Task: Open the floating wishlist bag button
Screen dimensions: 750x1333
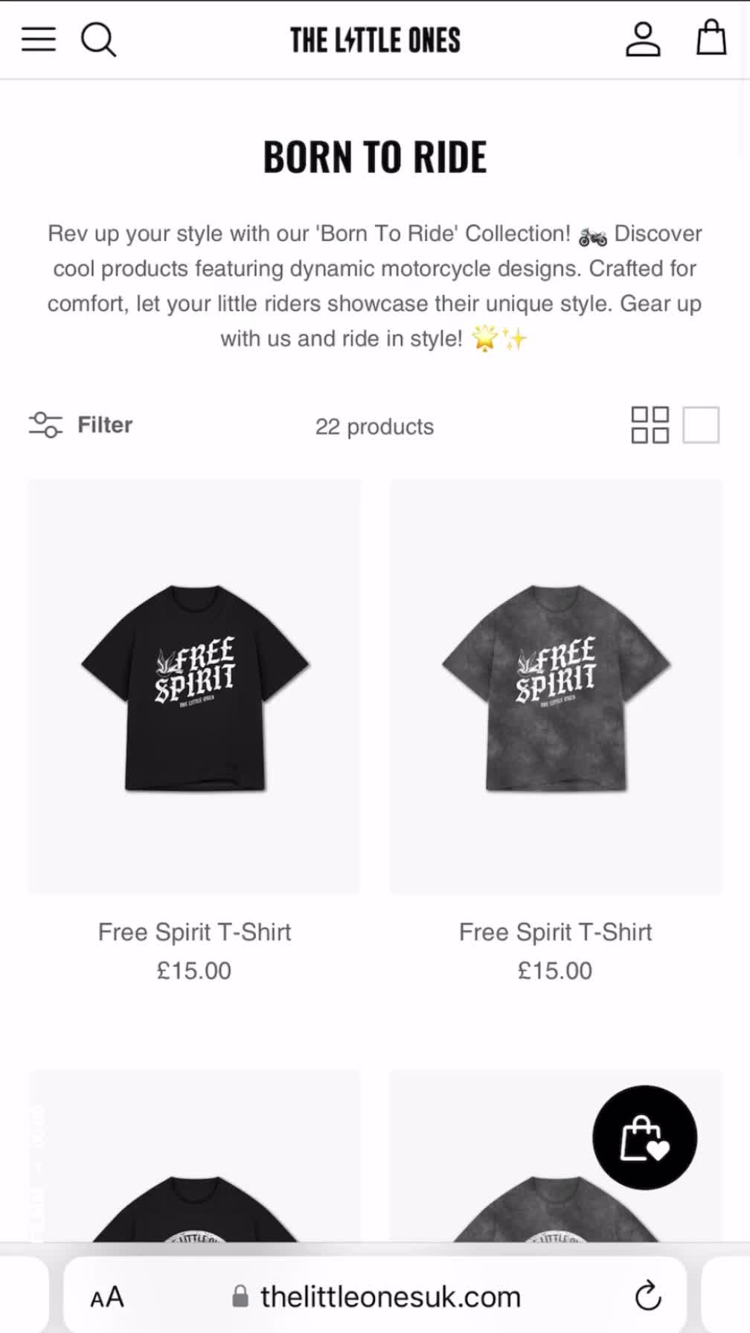Action: pyautogui.click(x=644, y=1137)
